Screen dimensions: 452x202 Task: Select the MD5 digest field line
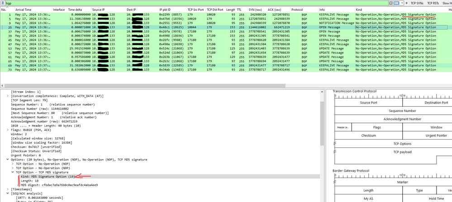[x=59, y=185]
